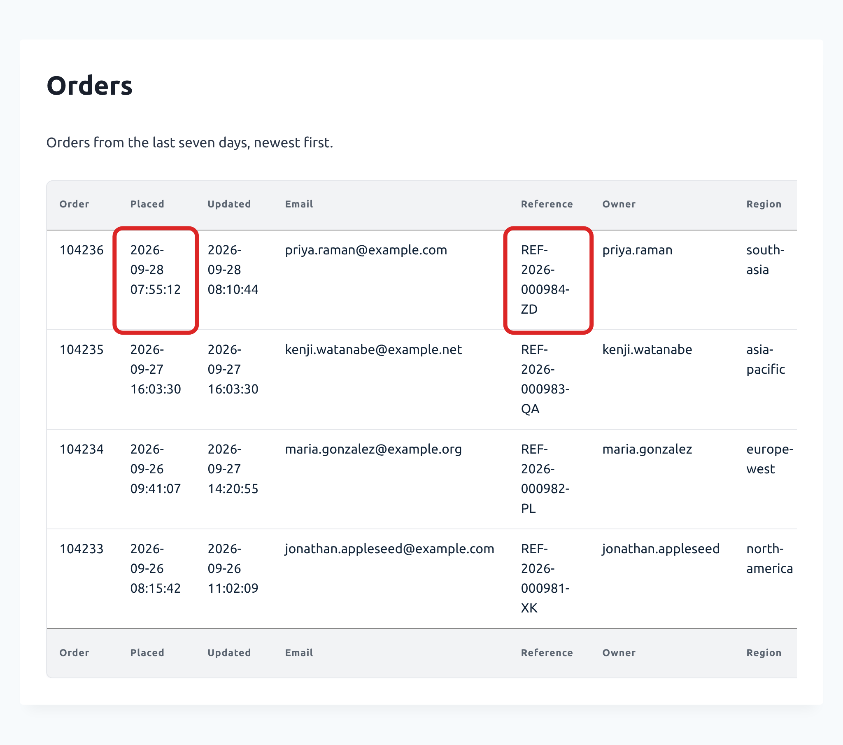
Task: Select order number 104236
Action: point(82,250)
